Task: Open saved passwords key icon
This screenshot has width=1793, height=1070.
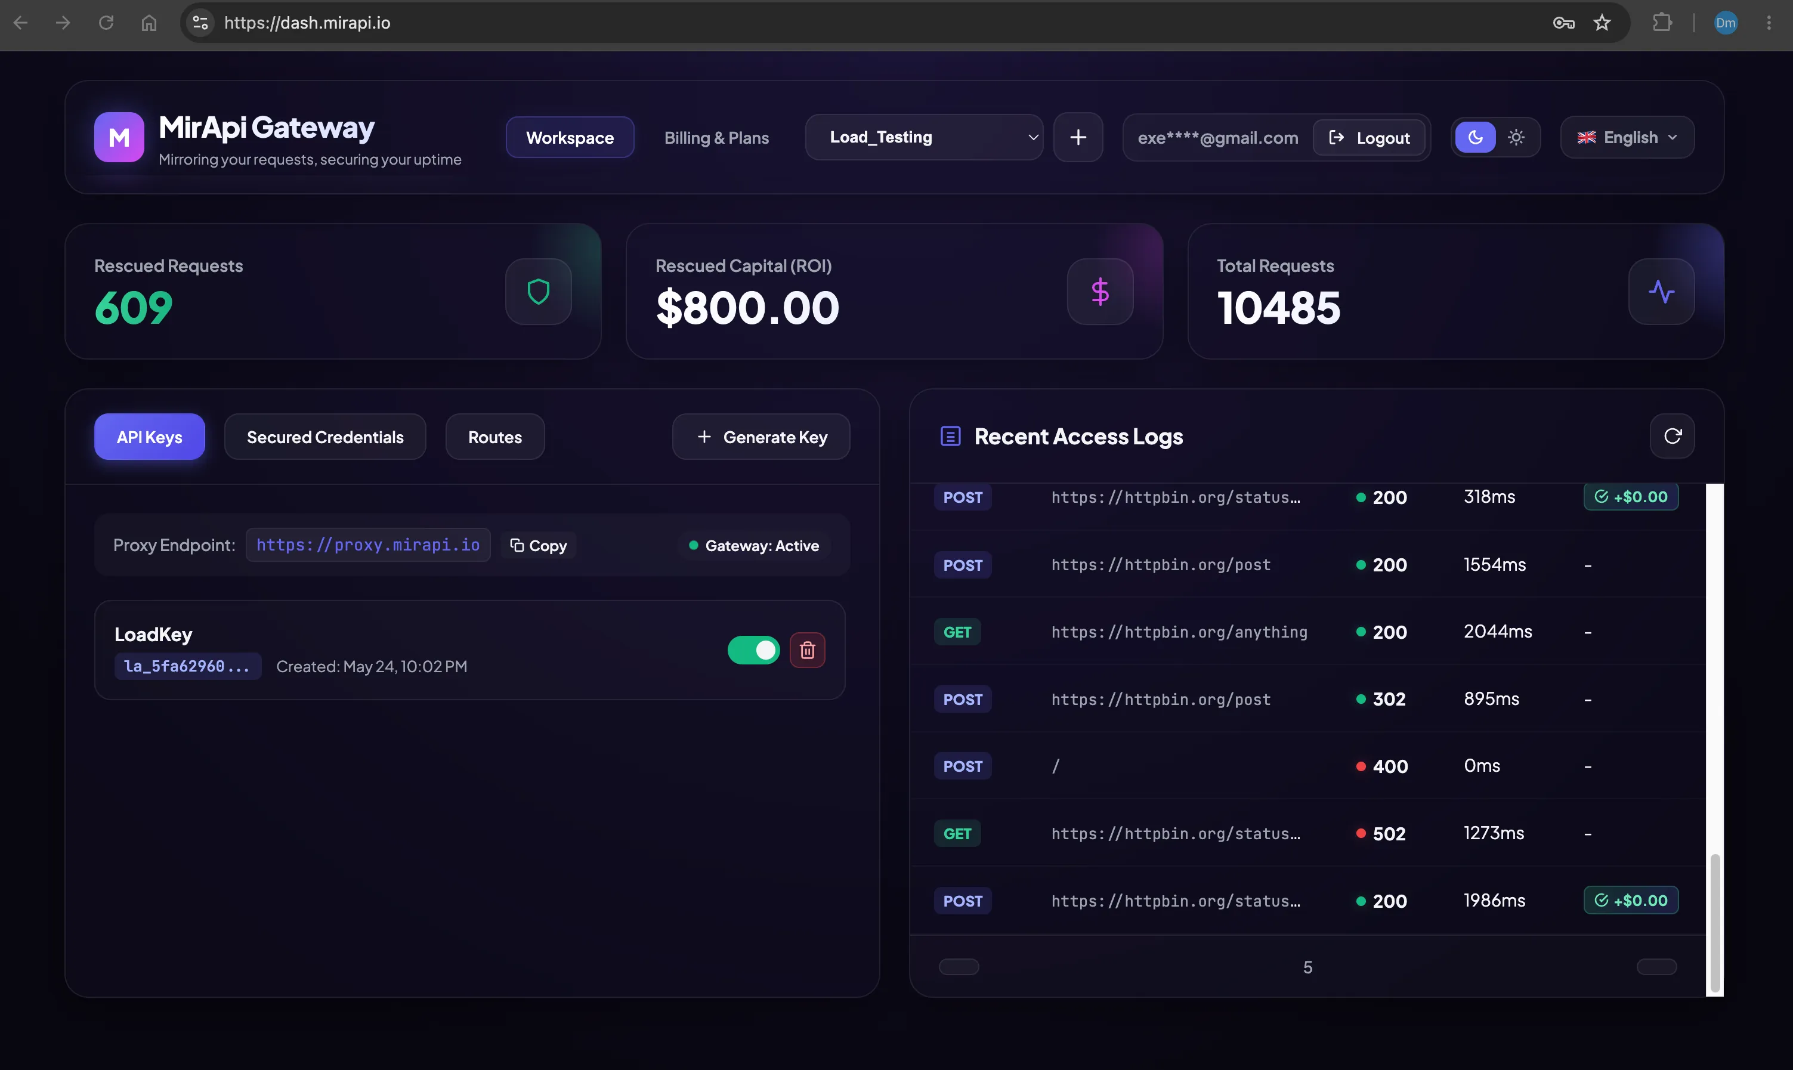Action: point(1563,23)
